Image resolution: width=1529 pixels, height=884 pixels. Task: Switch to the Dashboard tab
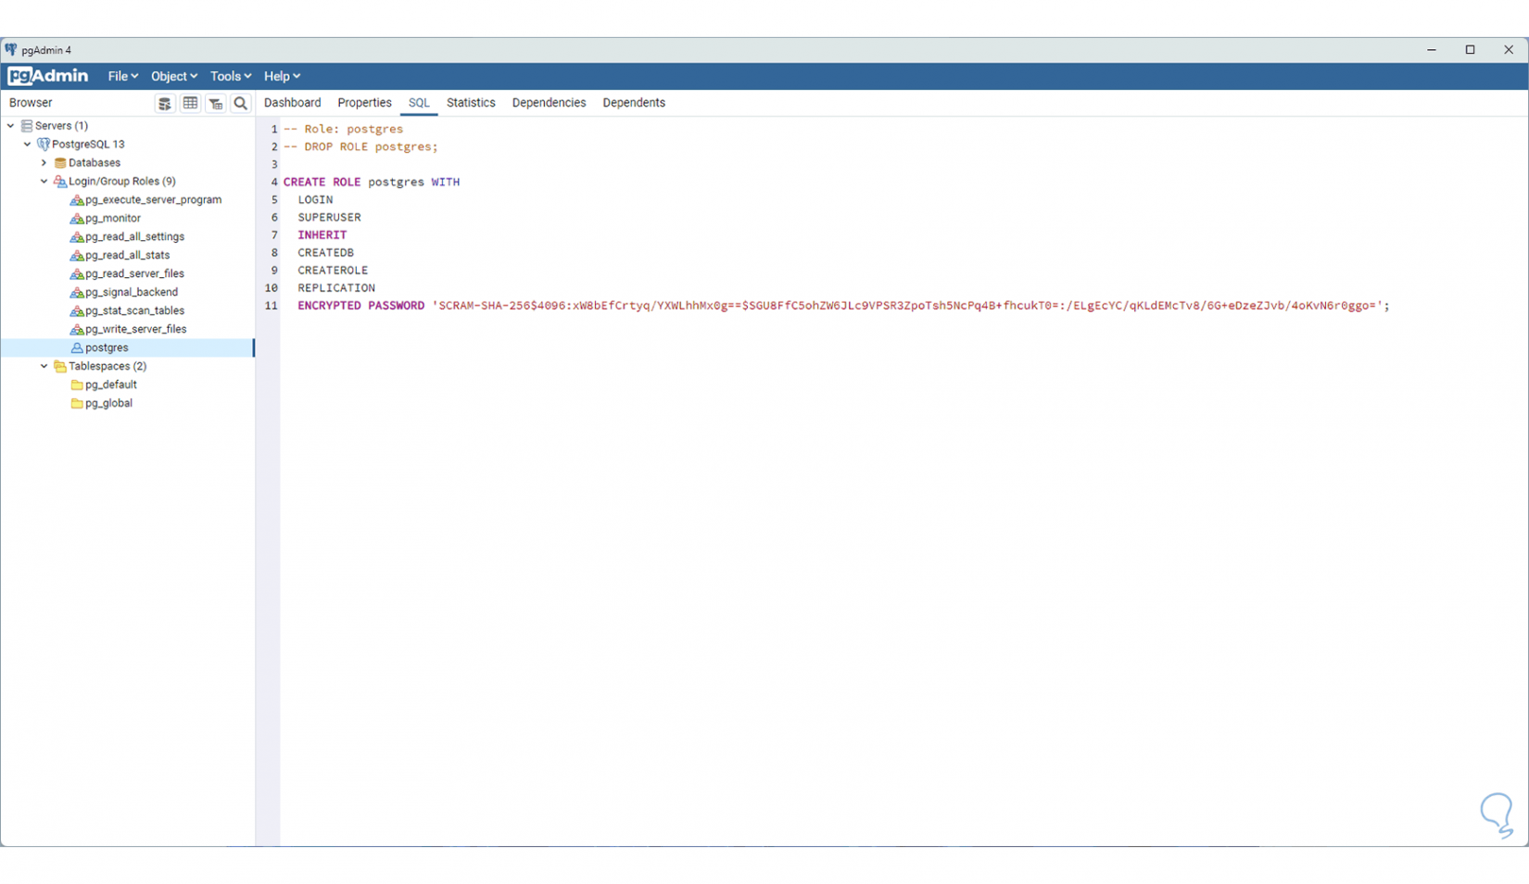(x=293, y=103)
